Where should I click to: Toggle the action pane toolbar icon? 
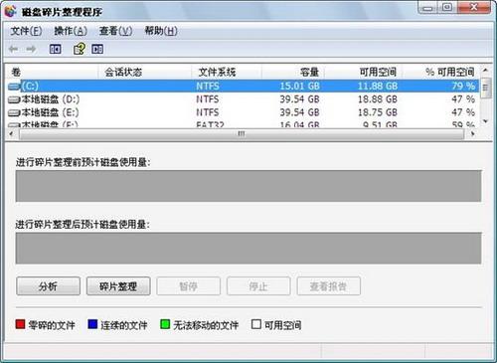coord(97,50)
